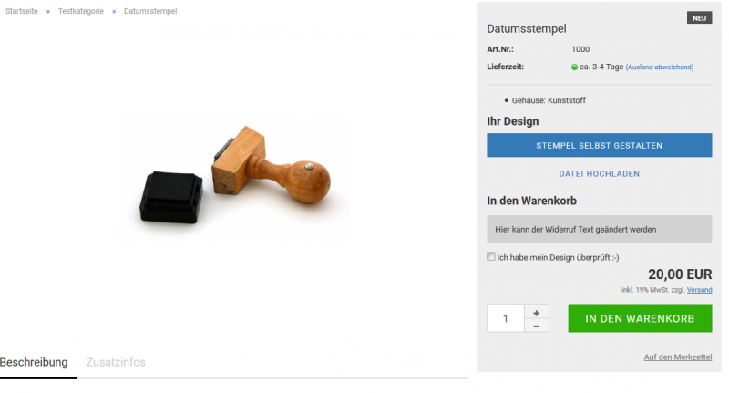Click 'Datei hochladen' button
This screenshot has height=393, width=729.
[x=600, y=174]
